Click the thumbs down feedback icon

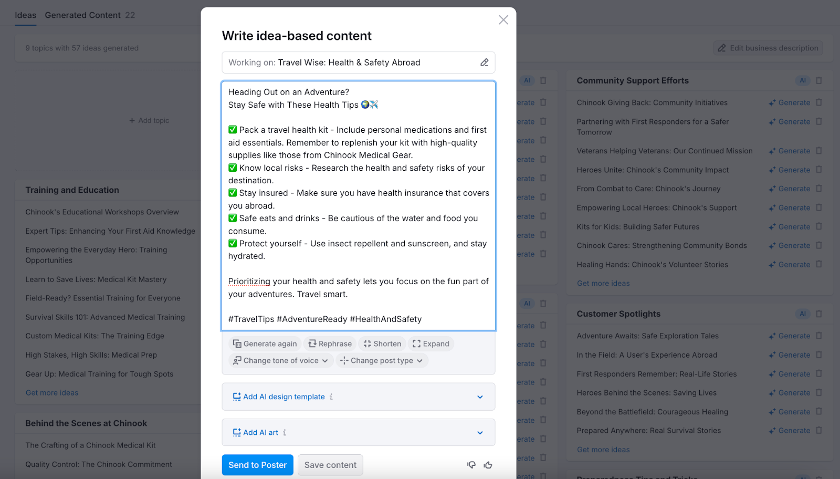[x=471, y=465]
